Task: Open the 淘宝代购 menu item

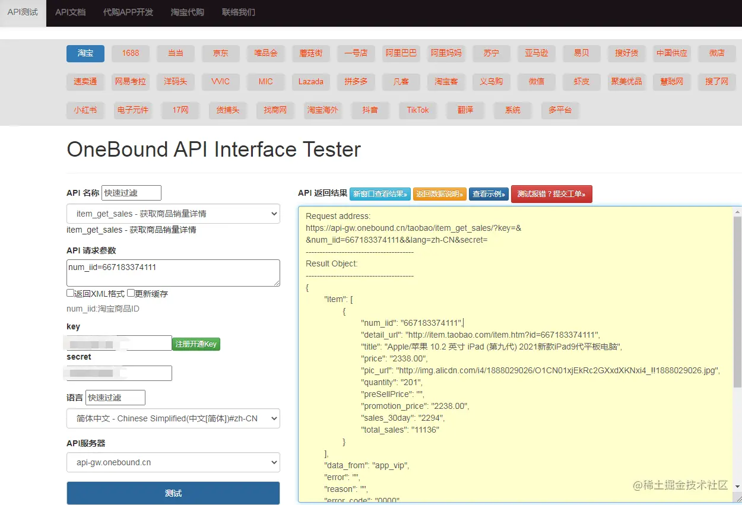Action: pos(187,12)
